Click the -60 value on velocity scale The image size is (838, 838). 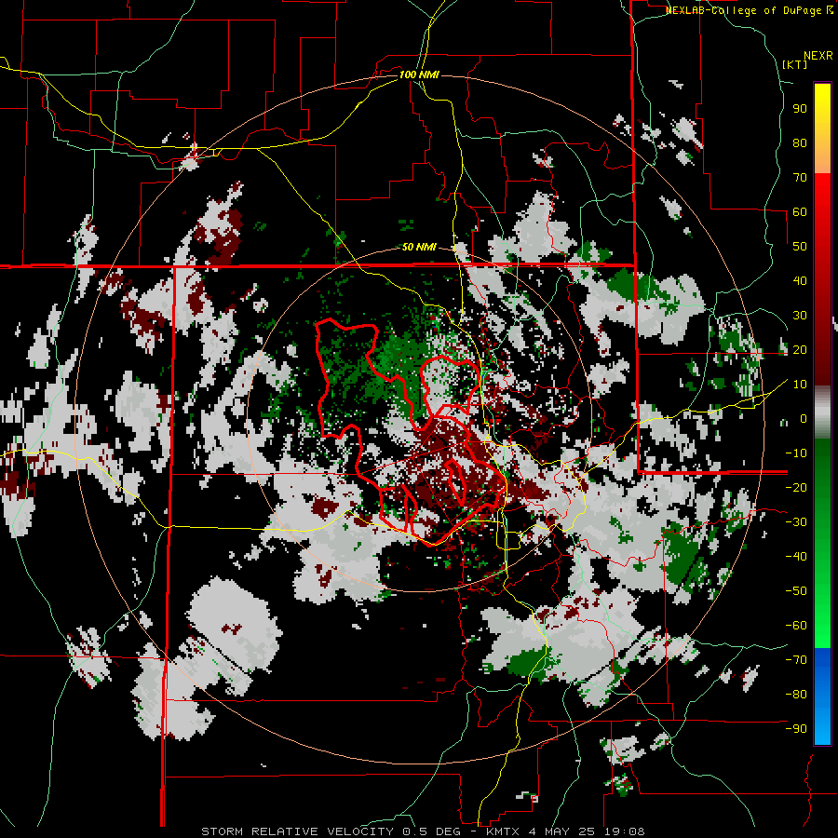(x=796, y=626)
